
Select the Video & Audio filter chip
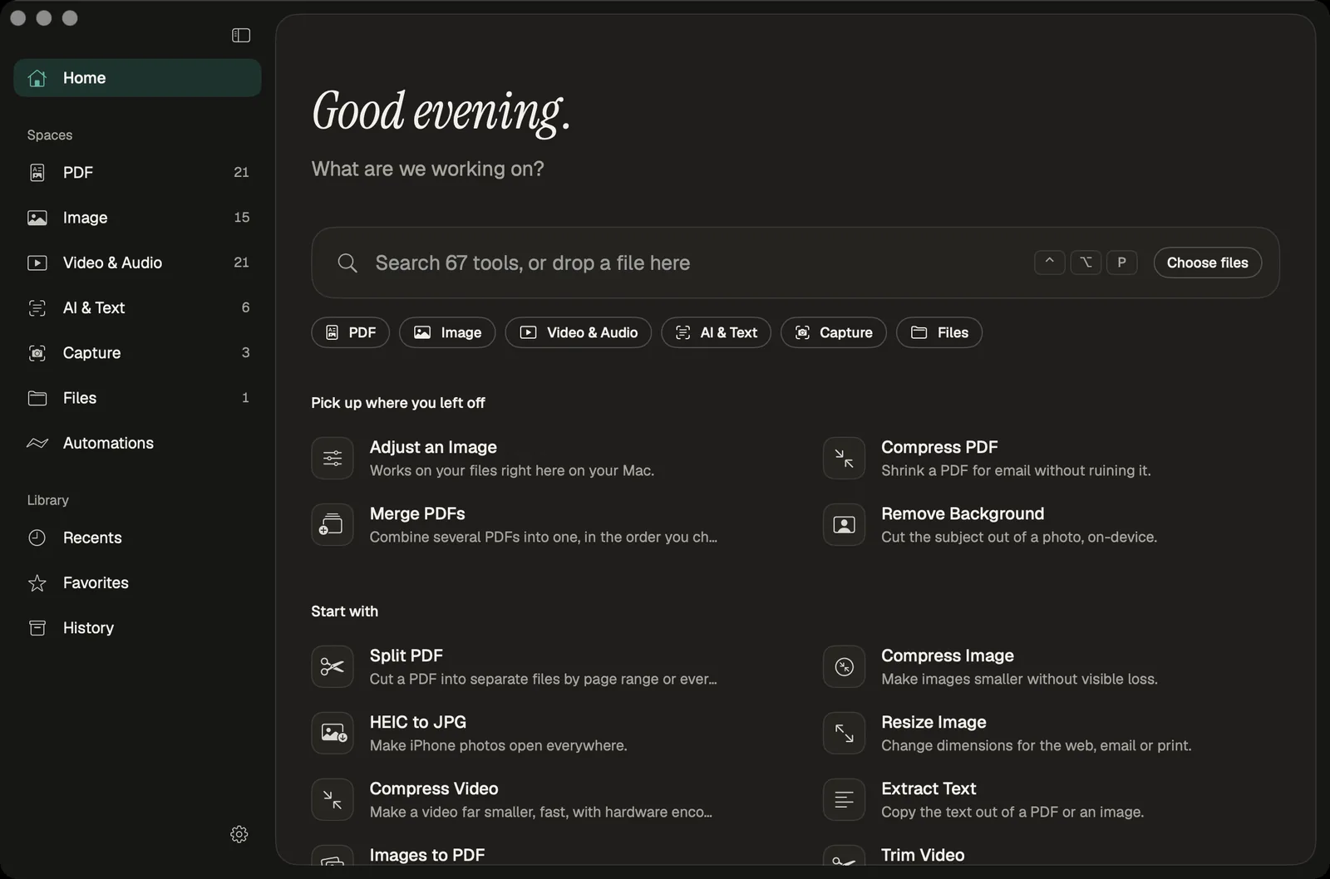[579, 332]
